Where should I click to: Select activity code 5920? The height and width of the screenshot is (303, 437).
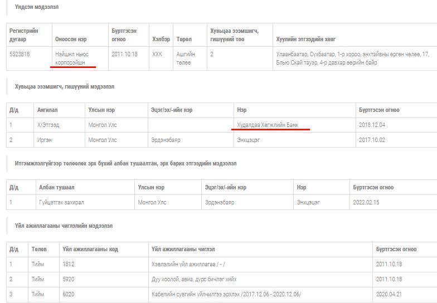[x=69, y=279]
